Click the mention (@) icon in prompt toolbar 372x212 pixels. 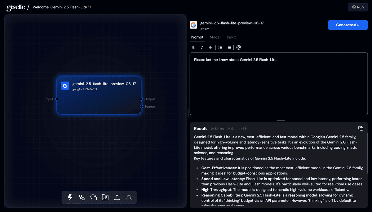coord(238,47)
